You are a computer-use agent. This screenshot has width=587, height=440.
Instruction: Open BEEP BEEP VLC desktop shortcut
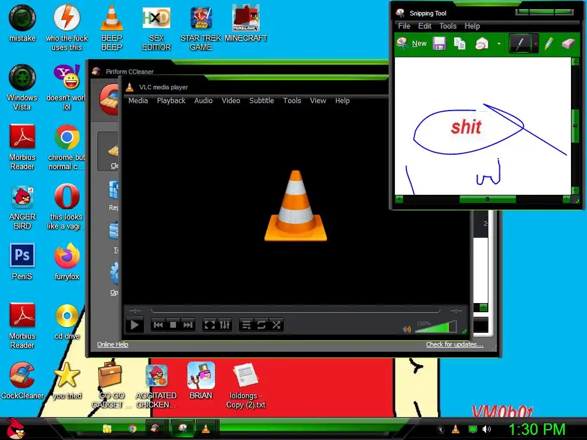tap(112, 28)
